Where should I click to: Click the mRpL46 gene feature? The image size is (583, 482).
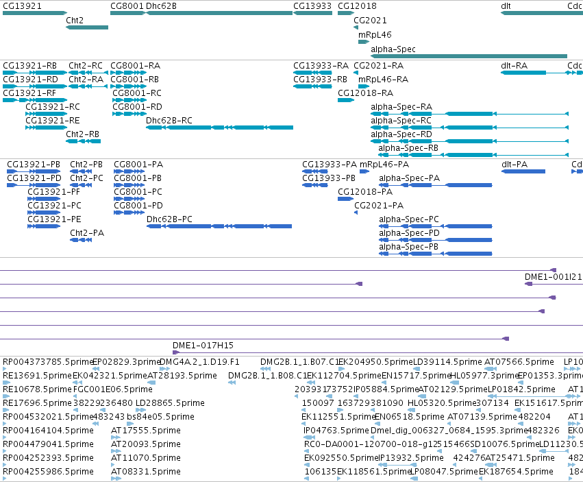click(363, 42)
